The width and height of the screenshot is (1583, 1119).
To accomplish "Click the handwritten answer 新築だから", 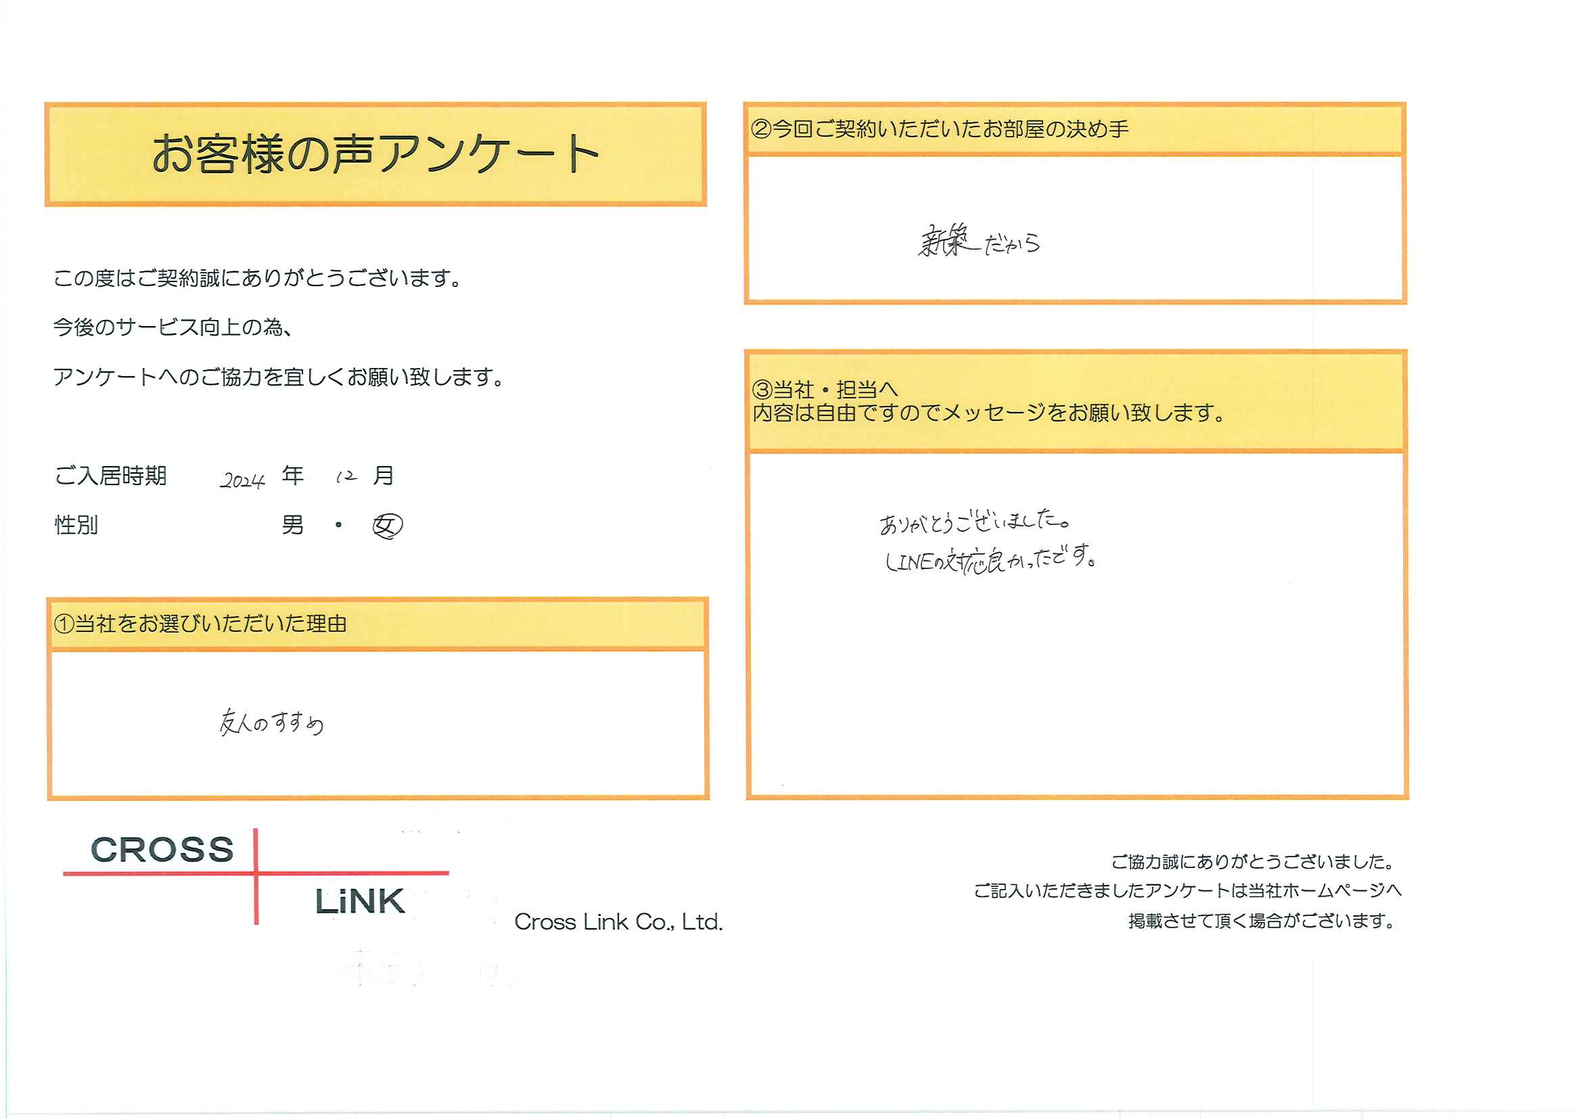I will 979,242.
